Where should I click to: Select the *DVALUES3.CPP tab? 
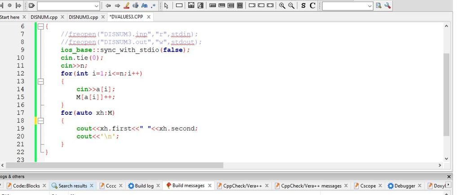pos(126,17)
